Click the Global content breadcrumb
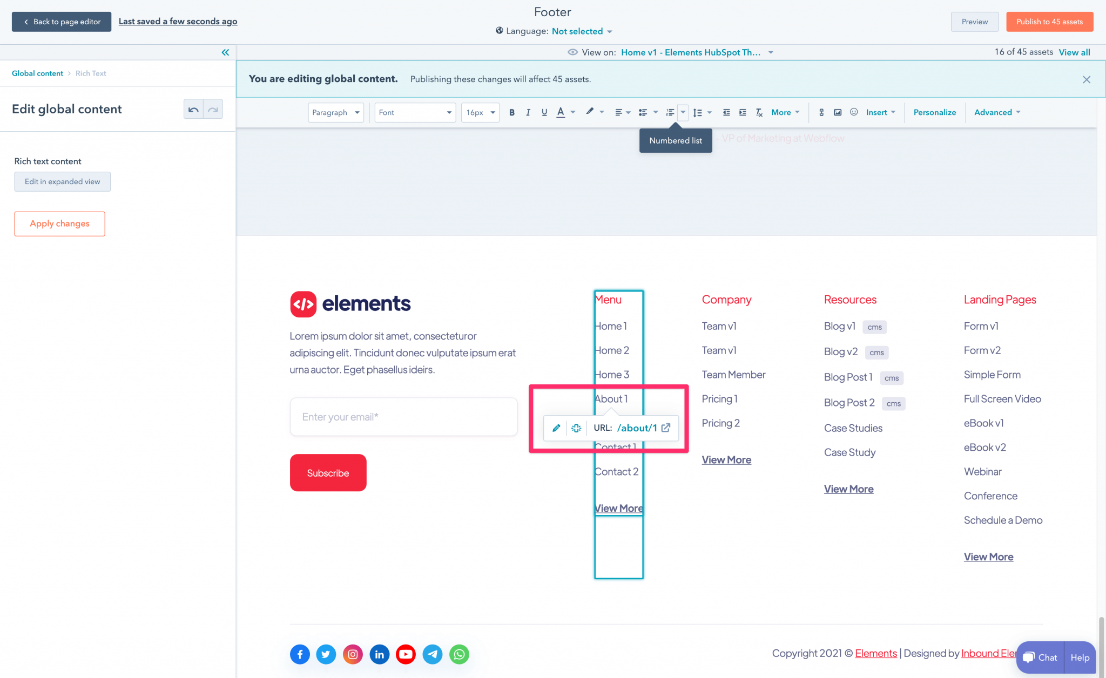Viewport: 1106px width, 678px height. (37, 73)
